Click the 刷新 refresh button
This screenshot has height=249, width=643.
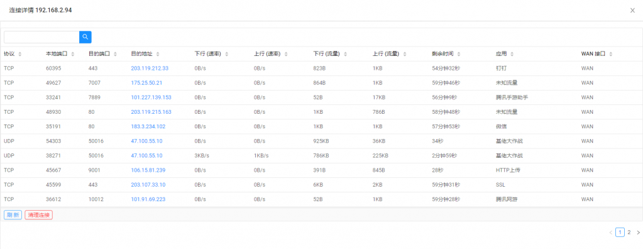click(13, 215)
